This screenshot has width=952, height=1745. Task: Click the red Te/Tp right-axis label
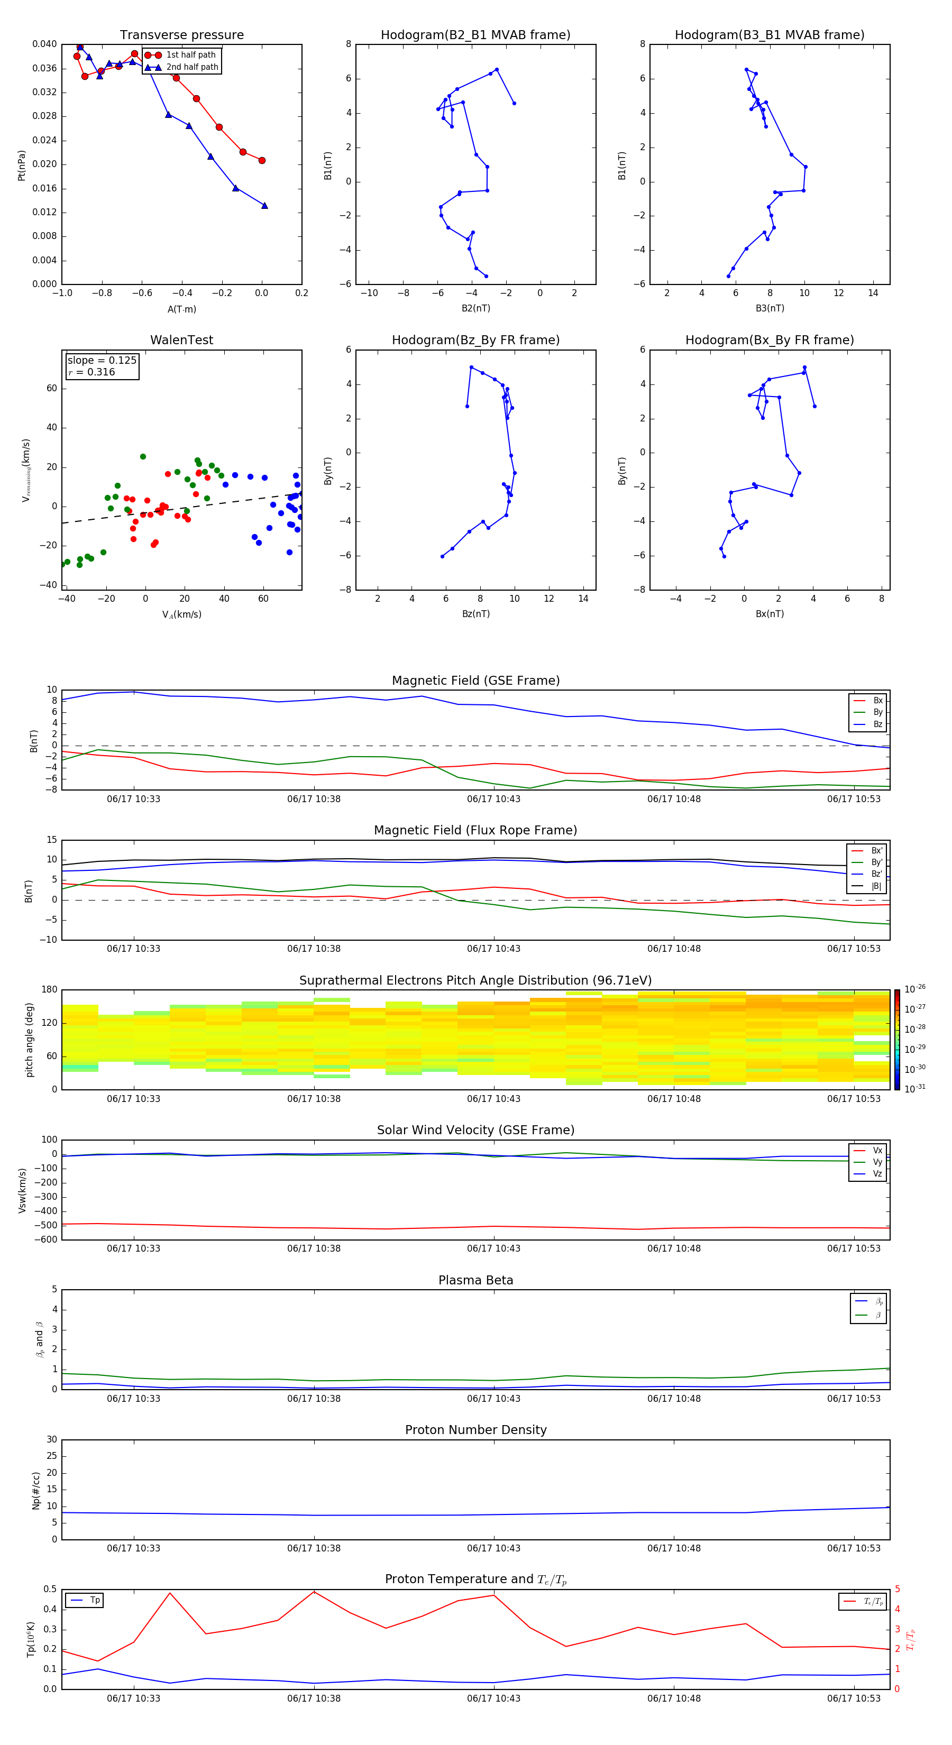pyautogui.click(x=911, y=1640)
